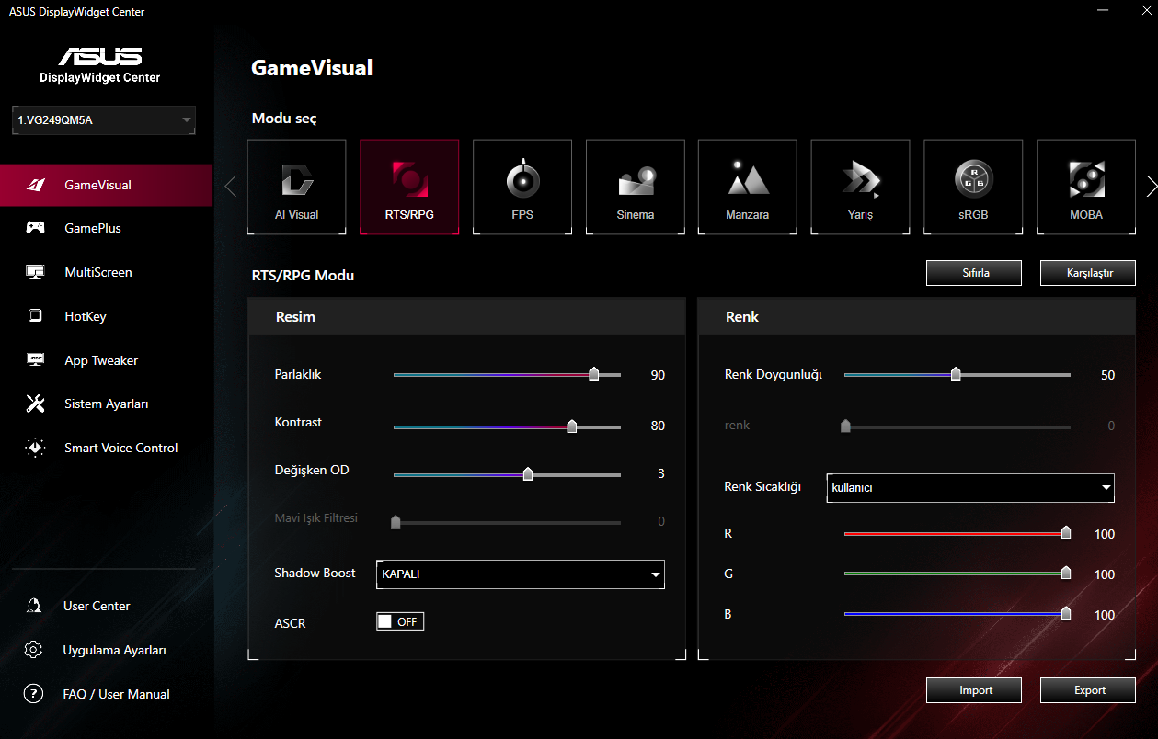Activate the Yarış mode tile
The width and height of the screenshot is (1158, 739).
pos(860,188)
